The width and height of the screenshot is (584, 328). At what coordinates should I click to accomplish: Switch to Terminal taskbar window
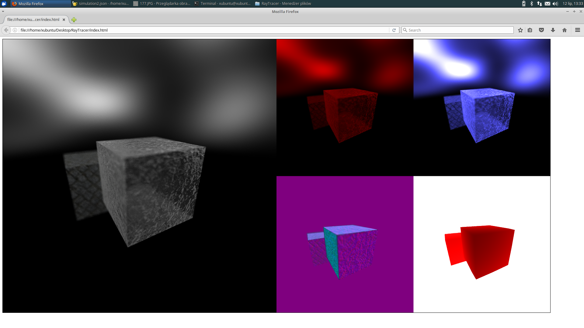tap(223, 4)
